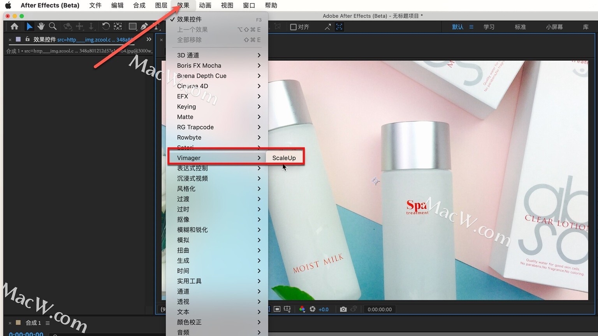Switch to the 库 workspace

[x=586, y=27]
